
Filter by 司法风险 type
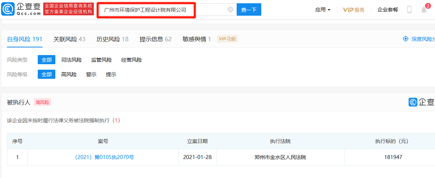[x=71, y=60]
